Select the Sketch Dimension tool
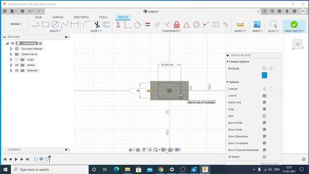 click(x=75, y=25)
